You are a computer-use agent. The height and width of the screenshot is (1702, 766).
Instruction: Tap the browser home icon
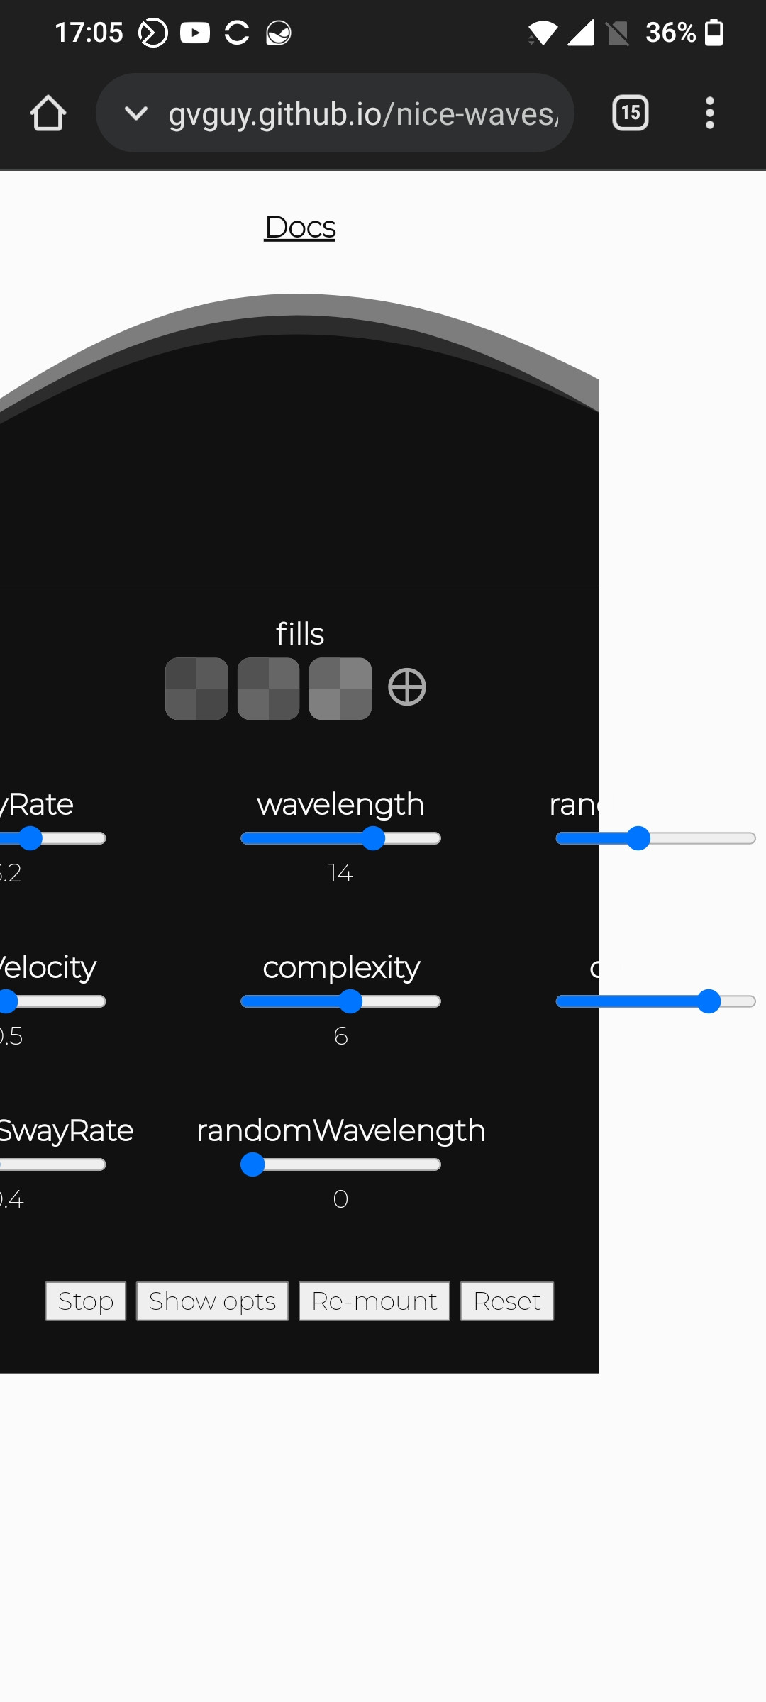pyautogui.click(x=48, y=113)
